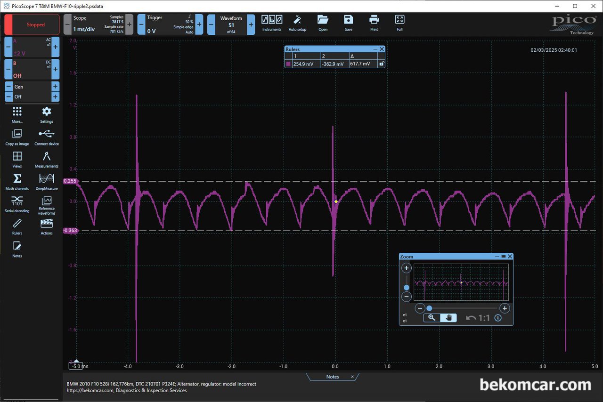Open Serial decoding
603x402 pixels.
[17, 205]
